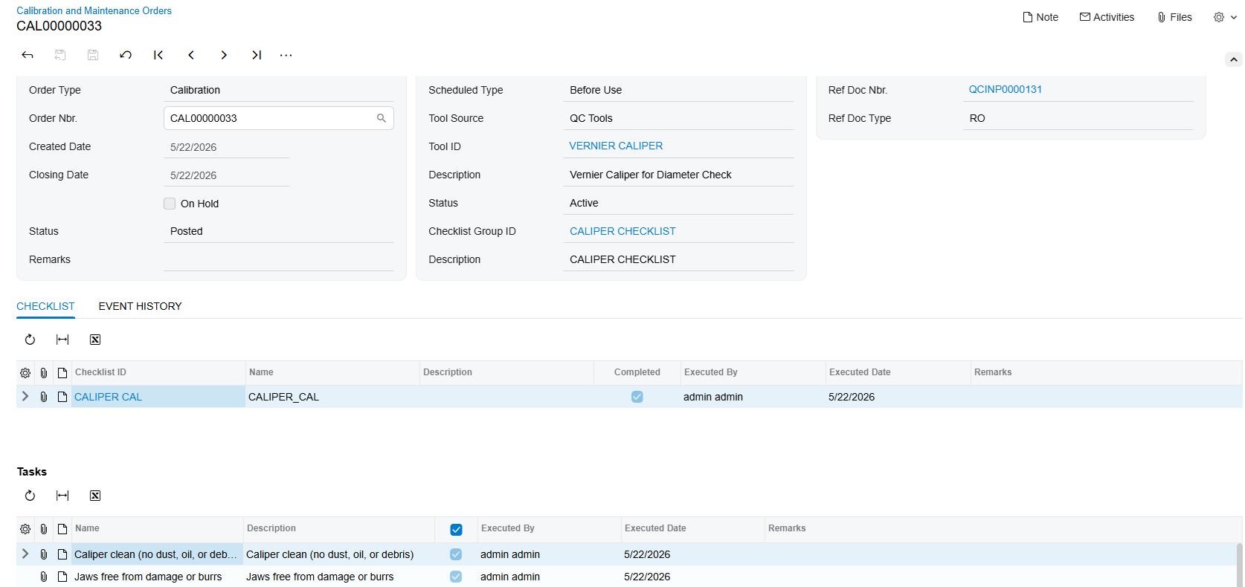1245x587 pixels.
Task: Toggle Completed checkbox for CALIPER CAL
Action: point(637,397)
